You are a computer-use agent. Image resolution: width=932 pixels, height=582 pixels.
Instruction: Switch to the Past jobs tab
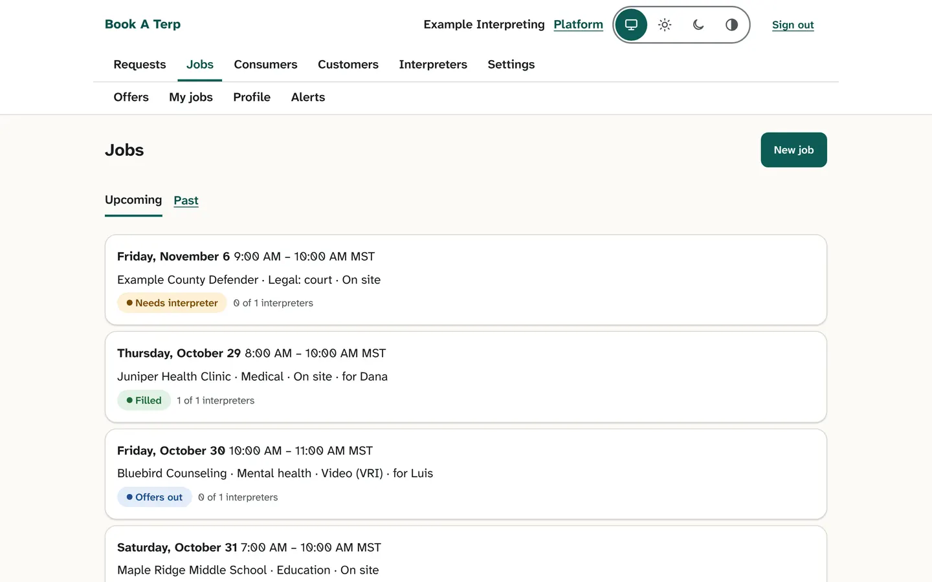pyautogui.click(x=186, y=200)
